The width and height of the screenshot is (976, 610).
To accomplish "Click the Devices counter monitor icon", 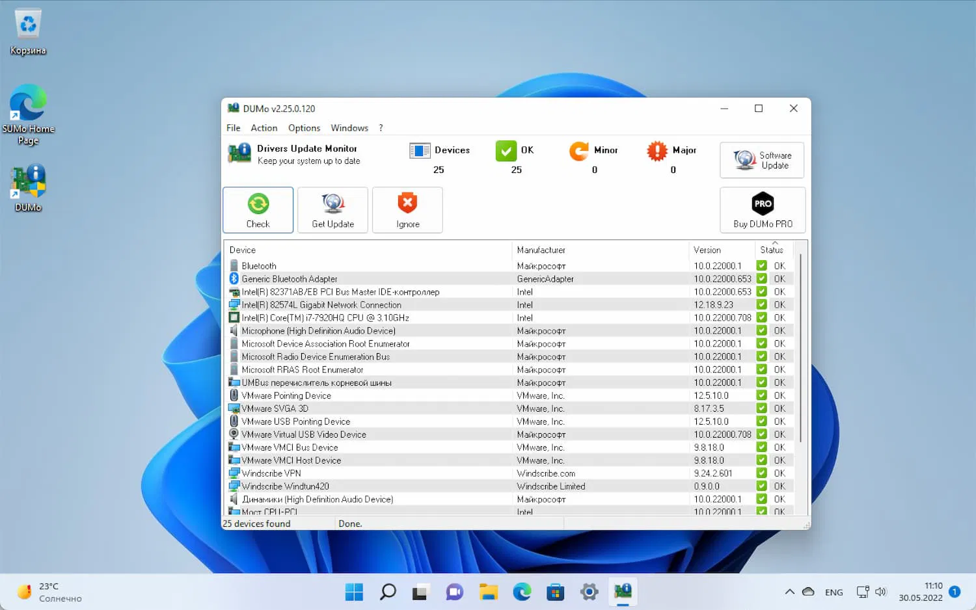I will pos(420,150).
